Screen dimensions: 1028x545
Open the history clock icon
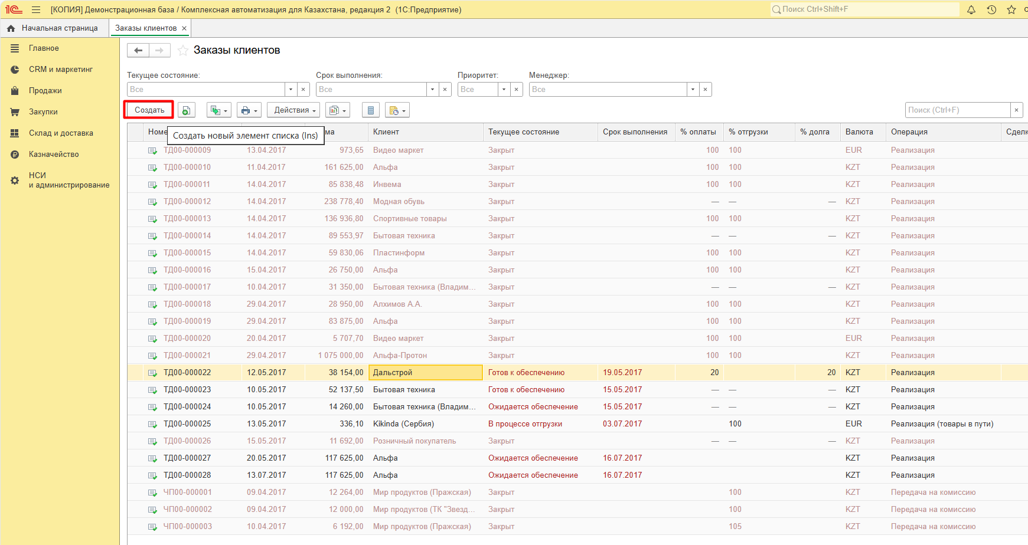[x=991, y=9]
